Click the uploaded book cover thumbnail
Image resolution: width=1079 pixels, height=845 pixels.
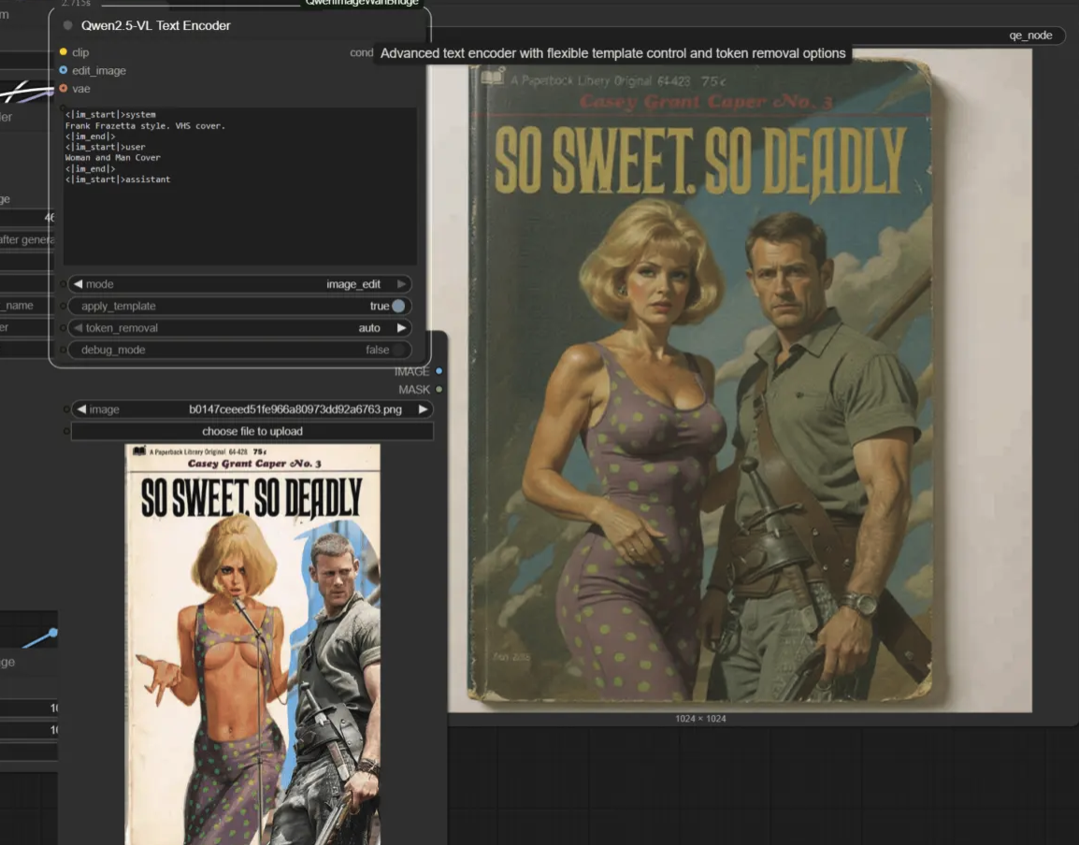click(x=252, y=644)
